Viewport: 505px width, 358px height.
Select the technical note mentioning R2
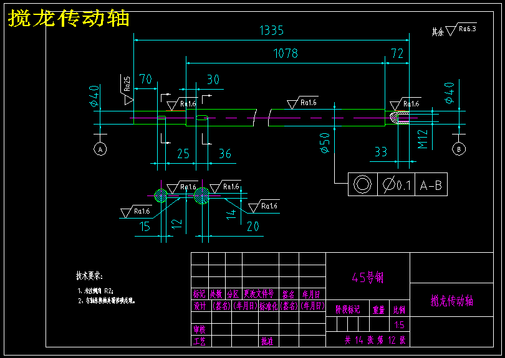95,291
